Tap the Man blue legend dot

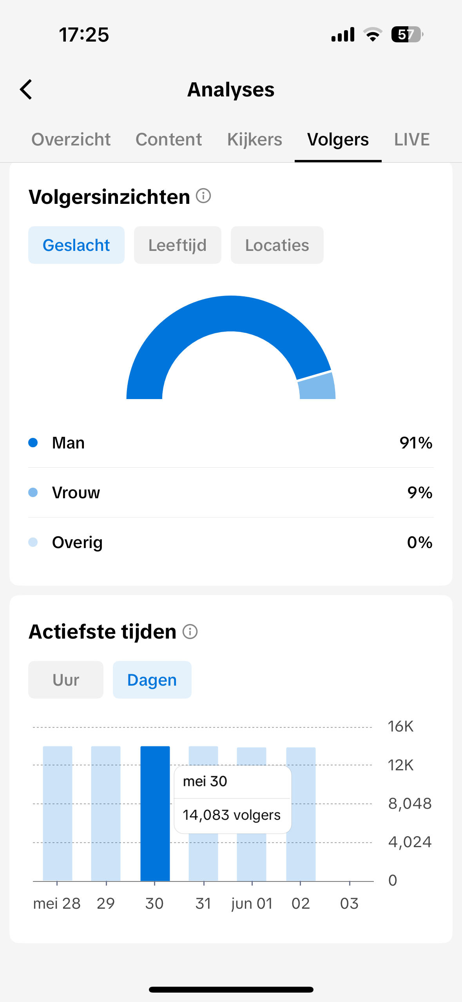[x=33, y=443]
